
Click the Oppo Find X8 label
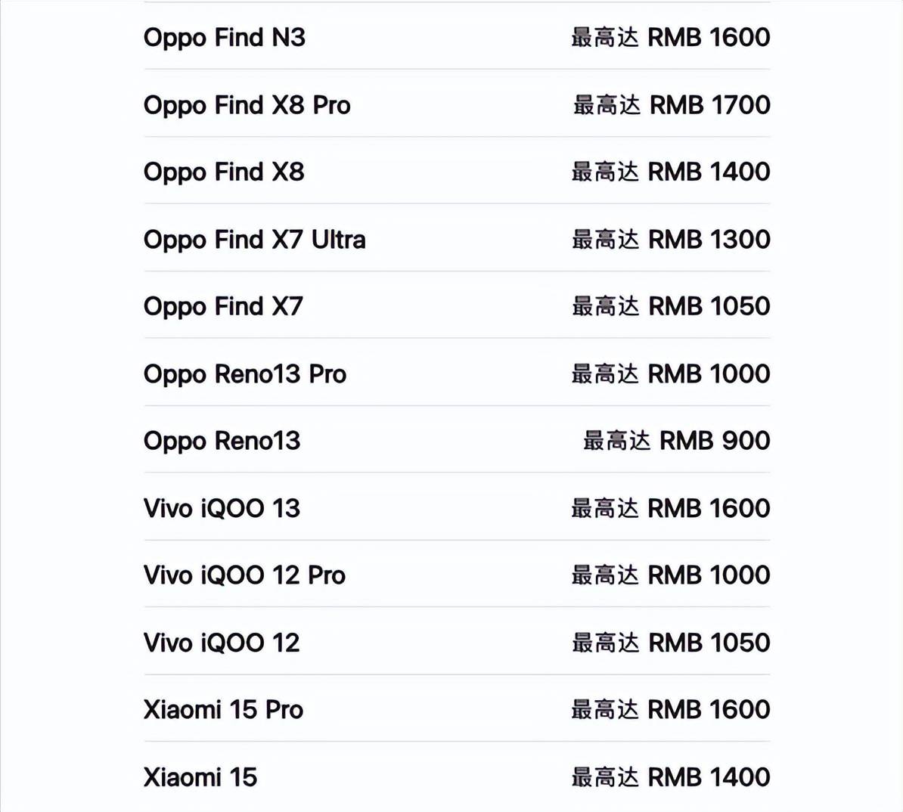click(x=224, y=172)
